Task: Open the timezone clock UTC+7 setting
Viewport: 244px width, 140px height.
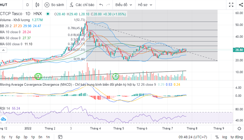Action: 193,137
